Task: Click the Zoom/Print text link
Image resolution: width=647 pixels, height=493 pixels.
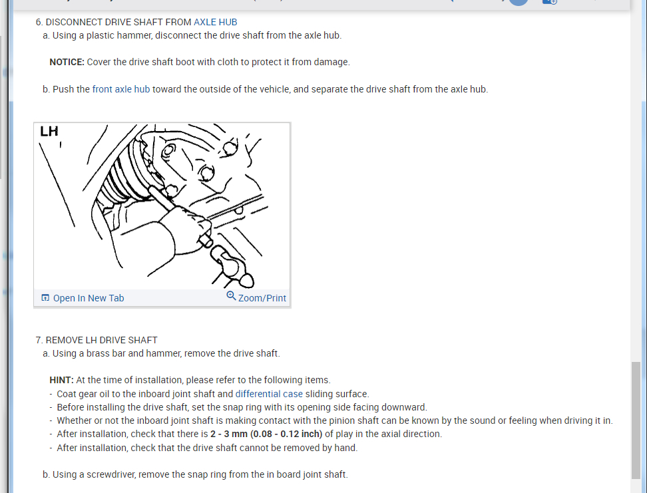Action: [262, 298]
